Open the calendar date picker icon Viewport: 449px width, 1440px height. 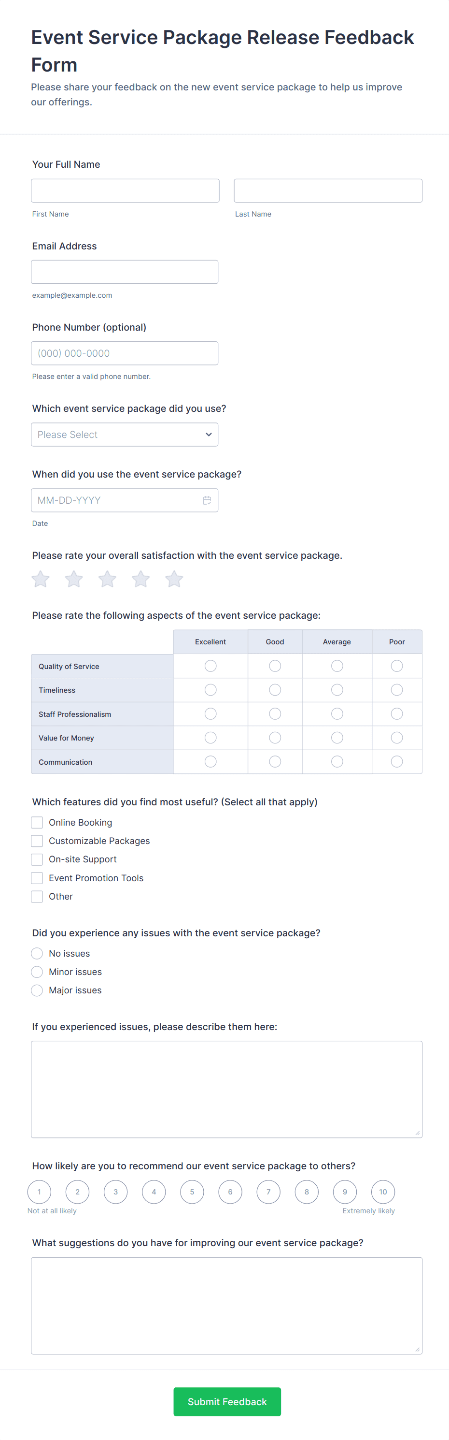[x=207, y=500]
